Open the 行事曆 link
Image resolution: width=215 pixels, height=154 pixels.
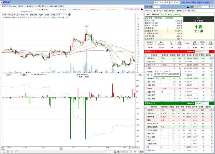coord(200,2)
